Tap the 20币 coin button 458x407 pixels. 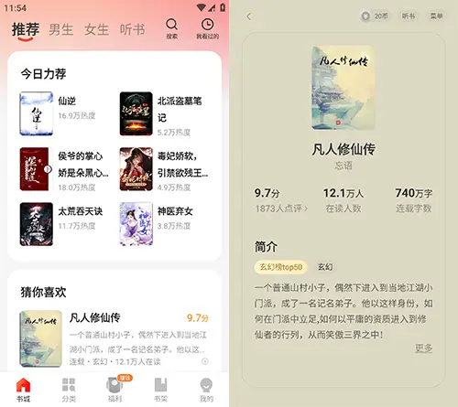(x=375, y=16)
